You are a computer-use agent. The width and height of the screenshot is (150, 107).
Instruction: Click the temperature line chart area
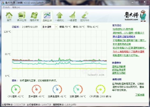coord(59,54)
